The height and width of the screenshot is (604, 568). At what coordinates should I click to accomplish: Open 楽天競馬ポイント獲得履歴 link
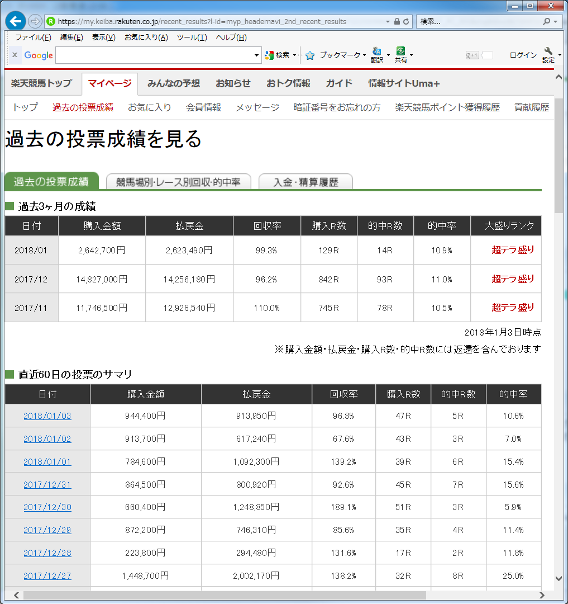(x=447, y=107)
